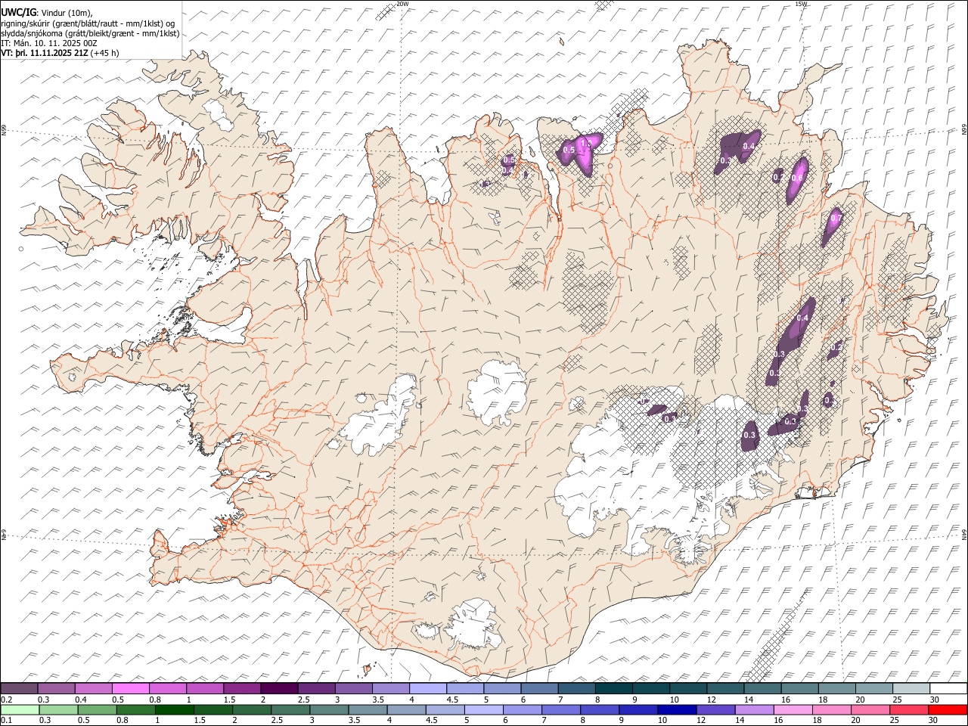Image resolution: width=968 pixels, height=726 pixels.
Task: Click the 0.2 label under the top legend
Action: (x=6, y=700)
